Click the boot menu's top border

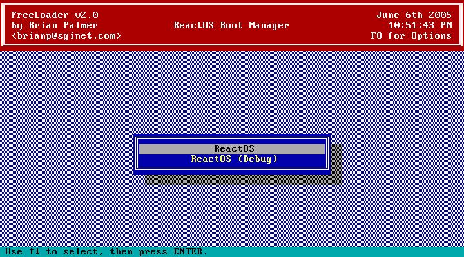[232, 137]
